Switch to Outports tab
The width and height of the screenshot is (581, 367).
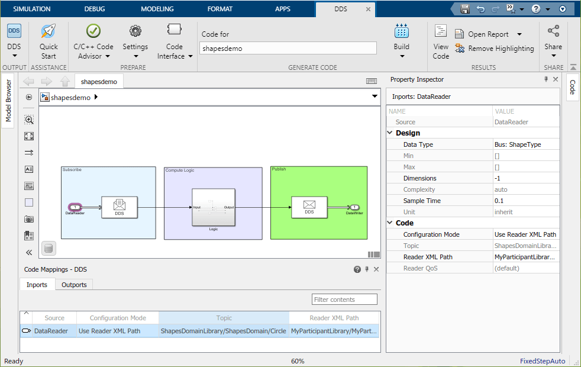point(74,285)
